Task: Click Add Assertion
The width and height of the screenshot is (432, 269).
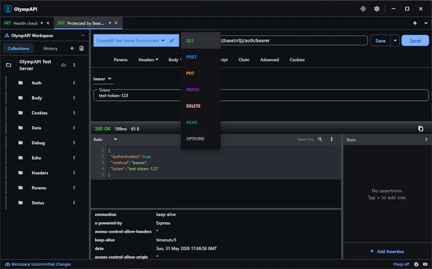Action: (x=387, y=251)
